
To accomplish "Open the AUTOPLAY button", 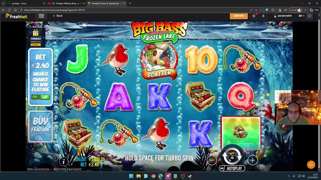I will coord(232,168).
